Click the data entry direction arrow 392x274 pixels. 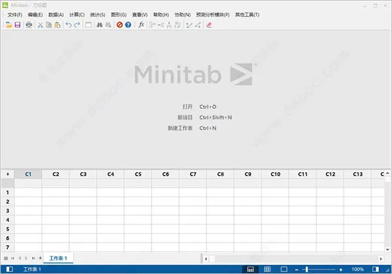click(8, 174)
